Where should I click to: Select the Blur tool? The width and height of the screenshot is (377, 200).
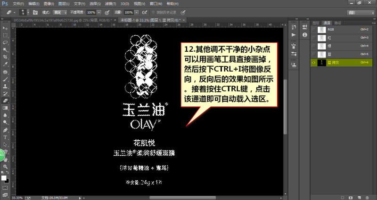tap(5, 115)
